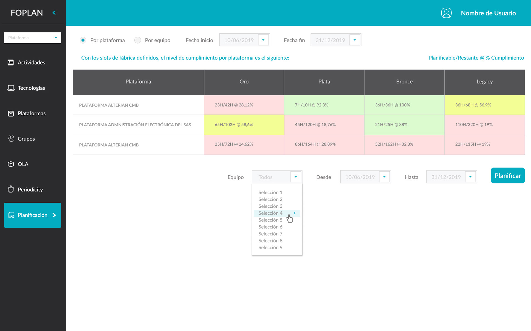Click the Periodicity stopwatch icon
The image size is (531, 331).
tap(11, 189)
